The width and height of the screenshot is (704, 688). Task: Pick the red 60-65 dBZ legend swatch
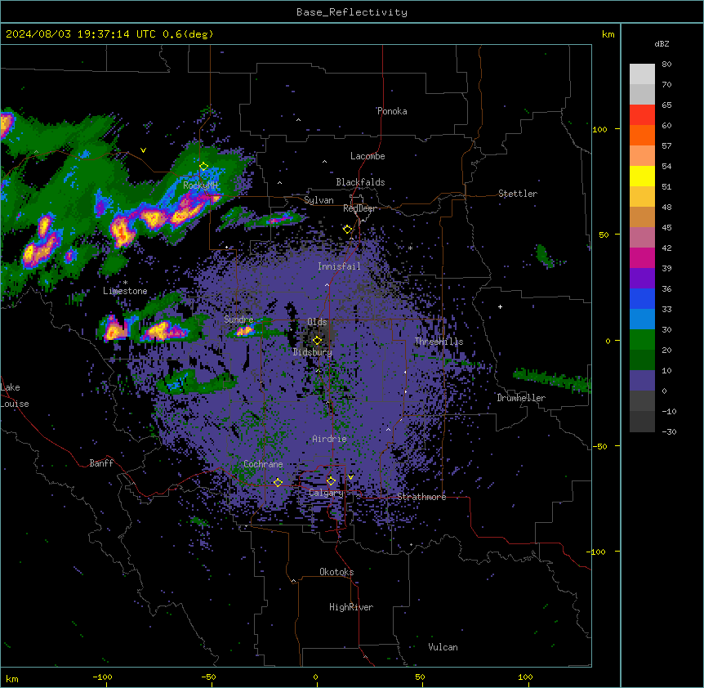coord(642,115)
